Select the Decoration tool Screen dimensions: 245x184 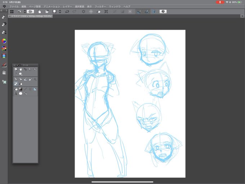pos(35,79)
